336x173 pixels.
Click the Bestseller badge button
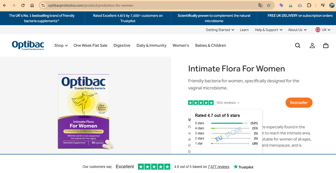299,103
